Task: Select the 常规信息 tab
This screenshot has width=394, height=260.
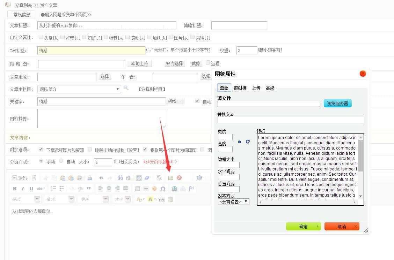Action: [22, 15]
